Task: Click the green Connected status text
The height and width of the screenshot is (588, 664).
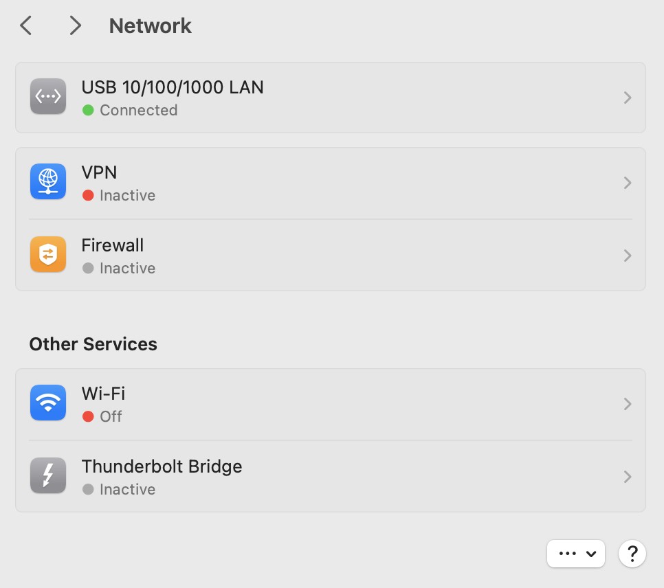Action: (x=138, y=110)
